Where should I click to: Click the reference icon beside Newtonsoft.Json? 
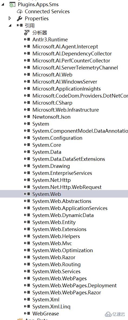click(27, 117)
